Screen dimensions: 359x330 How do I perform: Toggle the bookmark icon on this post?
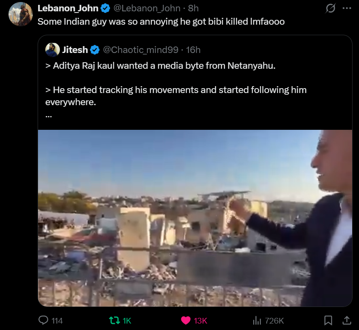328,320
